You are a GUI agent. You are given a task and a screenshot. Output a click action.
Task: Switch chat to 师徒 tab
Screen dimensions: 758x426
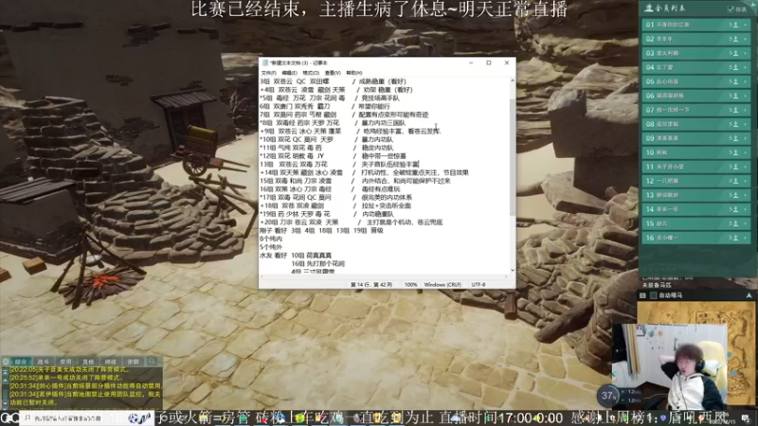pyautogui.click(x=111, y=362)
